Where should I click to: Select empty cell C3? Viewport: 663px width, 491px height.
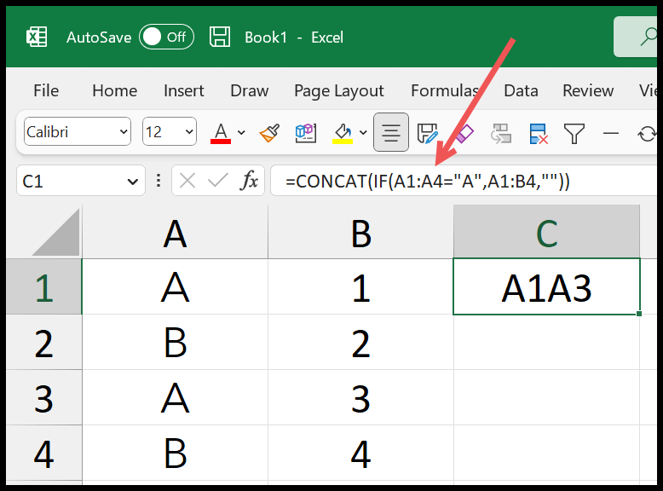point(547,397)
